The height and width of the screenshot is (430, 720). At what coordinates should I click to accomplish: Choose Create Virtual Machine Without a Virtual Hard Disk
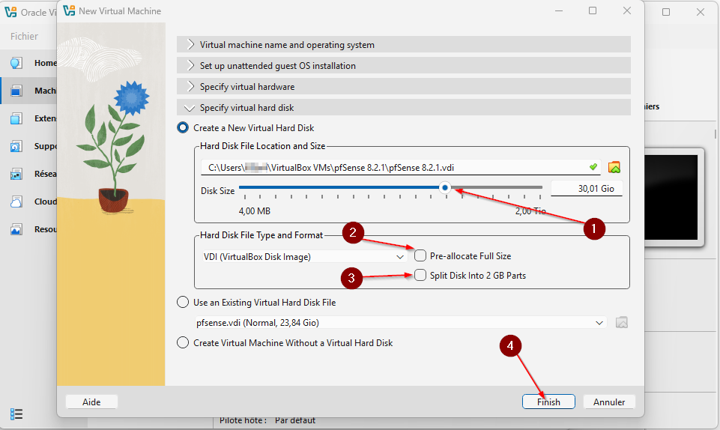(182, 343)
